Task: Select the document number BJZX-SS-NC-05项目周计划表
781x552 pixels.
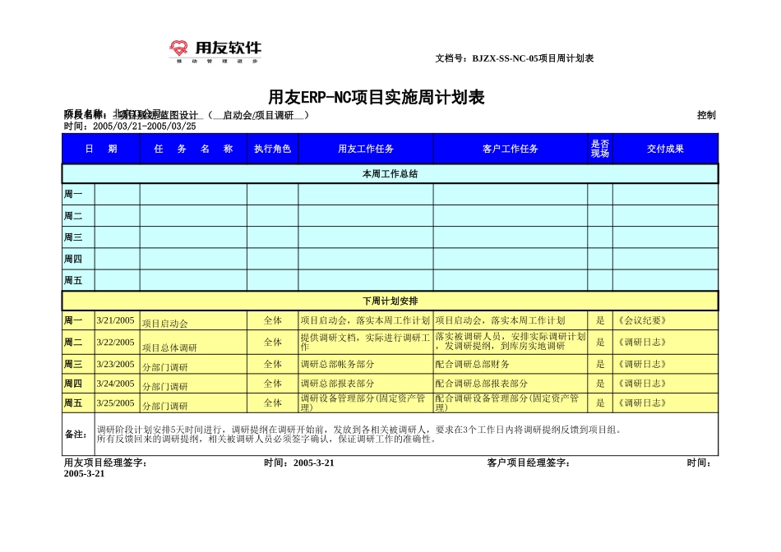Action: coord(533,58)
